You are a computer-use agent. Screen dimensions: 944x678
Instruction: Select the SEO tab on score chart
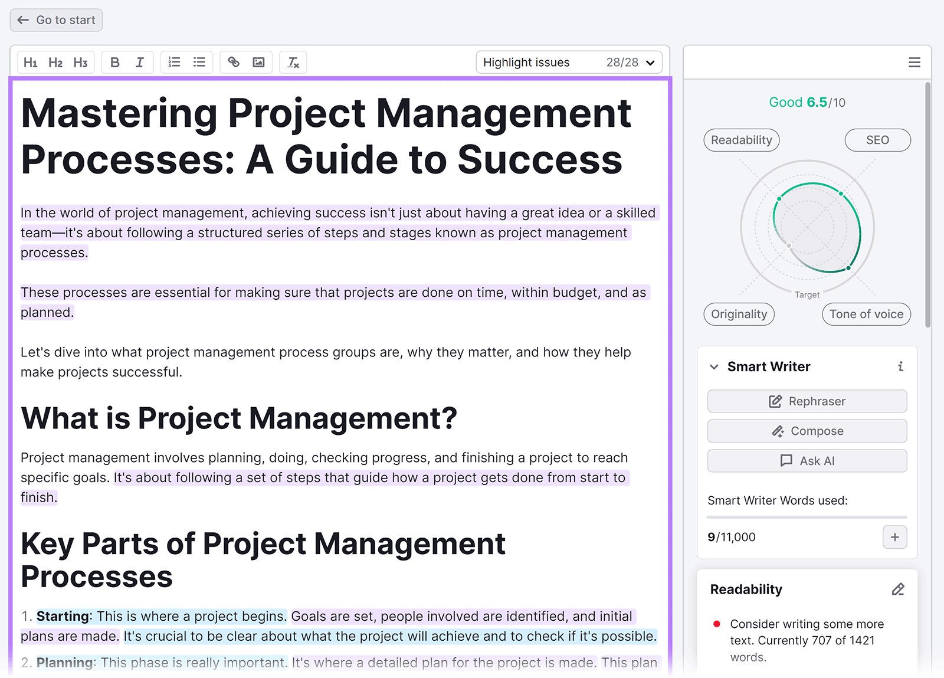tap(877, 140)
